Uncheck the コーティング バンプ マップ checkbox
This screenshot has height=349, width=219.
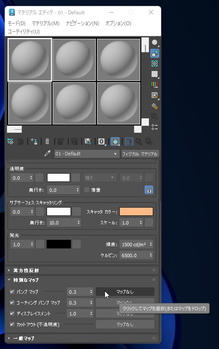point(12,302)
